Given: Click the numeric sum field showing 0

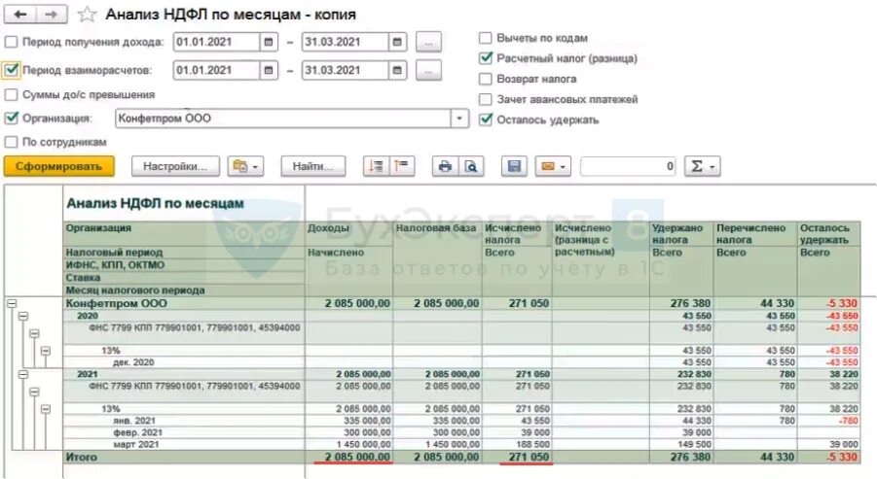Looking at the screenshot, I should pyautogui.click(x=628, y=166).
